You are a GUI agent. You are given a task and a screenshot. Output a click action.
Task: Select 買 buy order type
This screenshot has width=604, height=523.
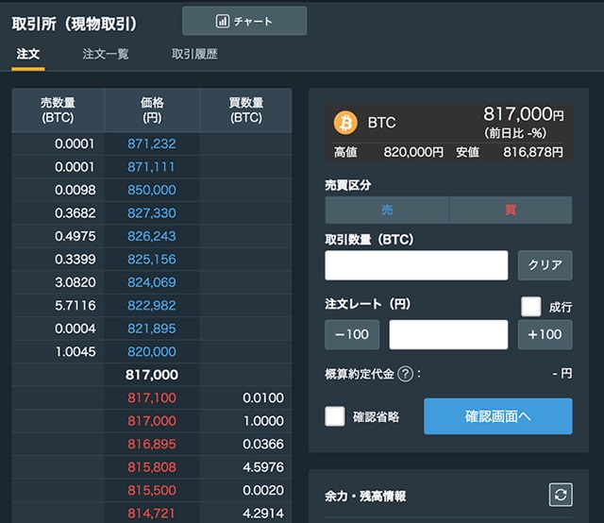pos(511,210)
